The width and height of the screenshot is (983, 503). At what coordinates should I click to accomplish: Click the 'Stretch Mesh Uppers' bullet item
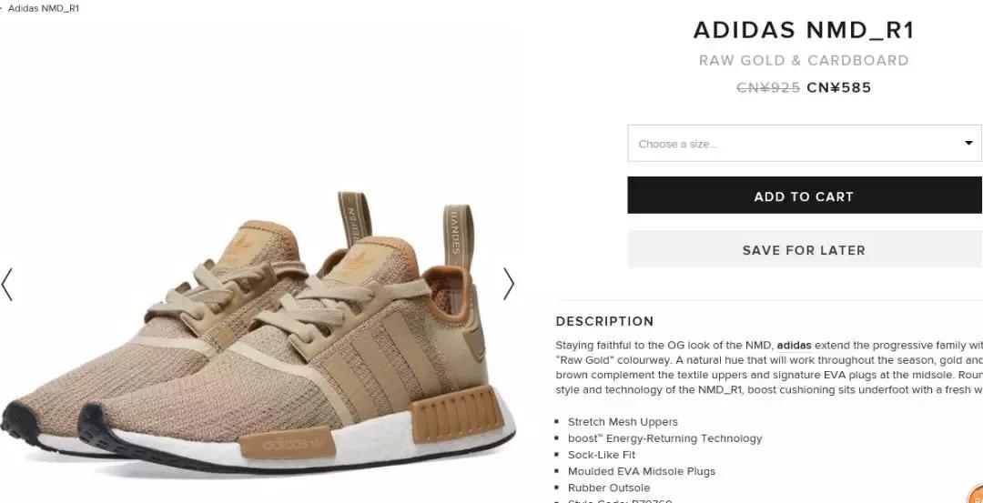tap(623, 421)
